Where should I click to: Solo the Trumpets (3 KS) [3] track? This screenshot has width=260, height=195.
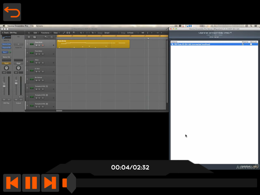coord(39,107)
